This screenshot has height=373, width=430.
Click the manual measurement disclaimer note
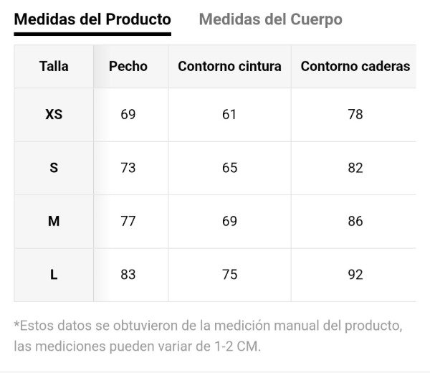(x=208, y=336)
